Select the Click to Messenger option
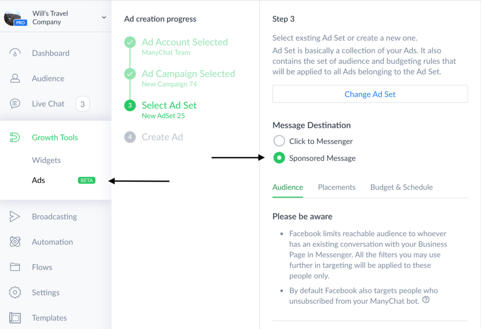The width and height of the screenshot is (481, 329). (279, 141)
